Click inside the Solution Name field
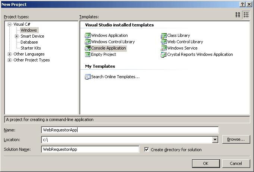The height and width of the screenshot is (172, 254). [x=90, y=150]
